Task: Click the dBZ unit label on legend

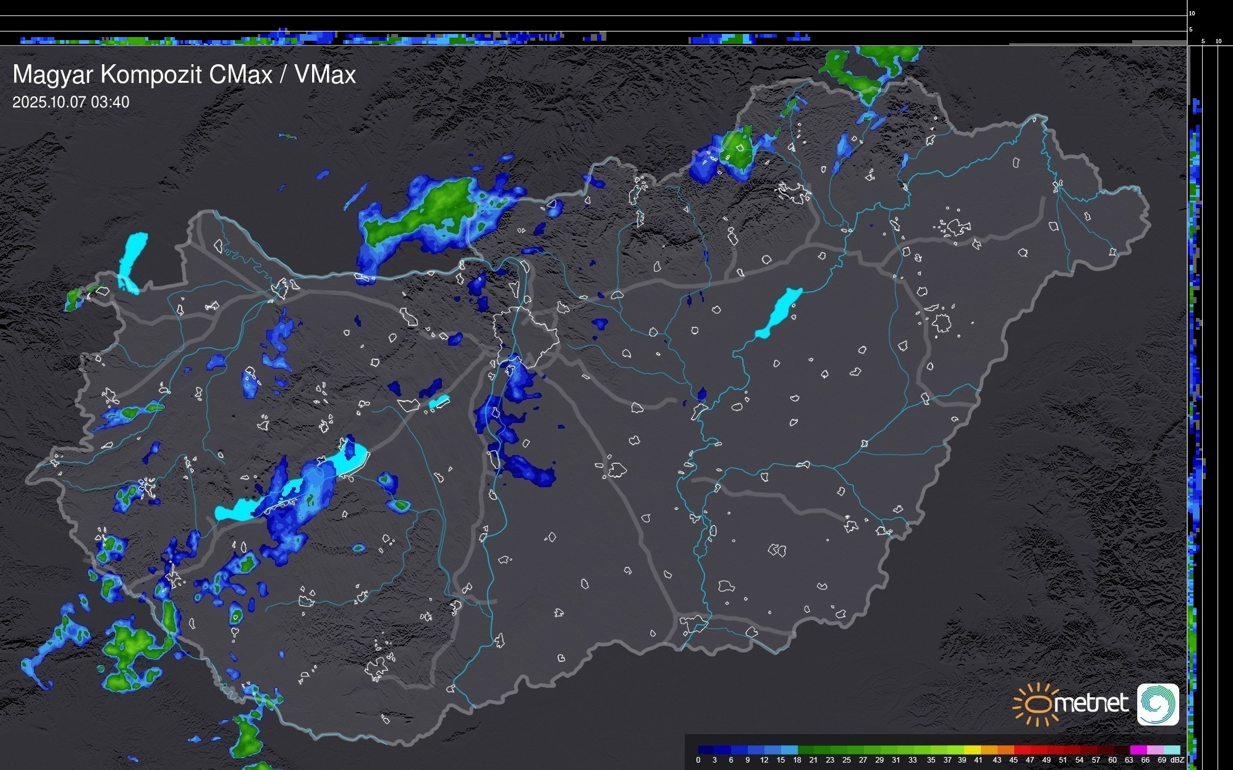Action: tap(1177, 760)
